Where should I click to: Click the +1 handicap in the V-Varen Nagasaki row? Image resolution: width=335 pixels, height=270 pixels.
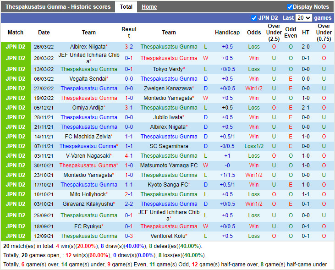(x=227, y=156)
